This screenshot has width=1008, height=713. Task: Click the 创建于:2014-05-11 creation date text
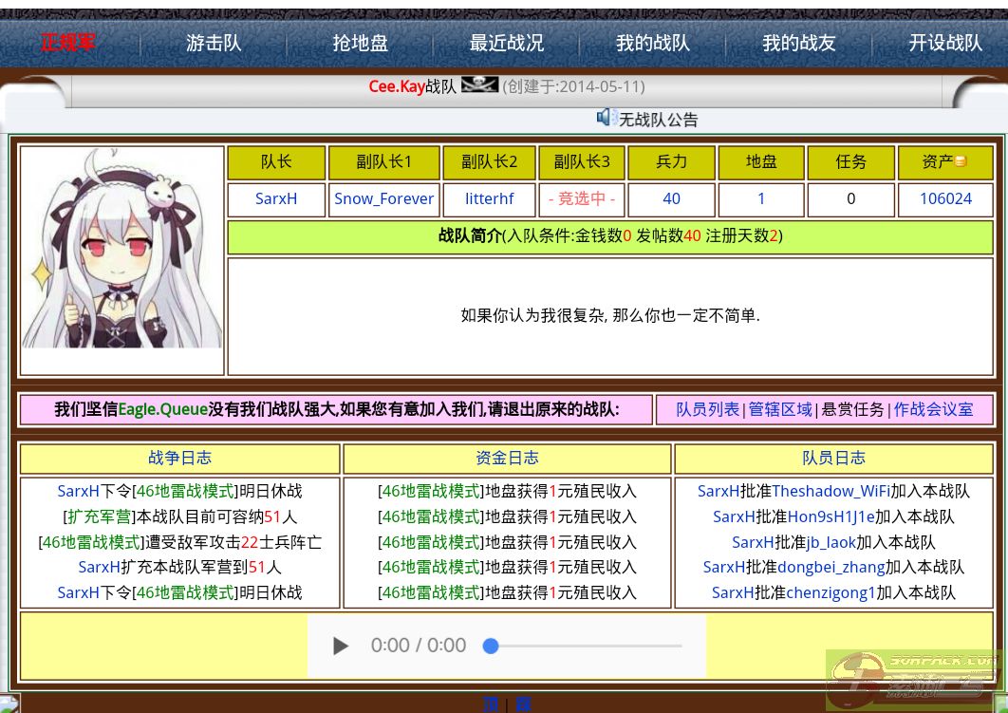[x=573, y=86]
